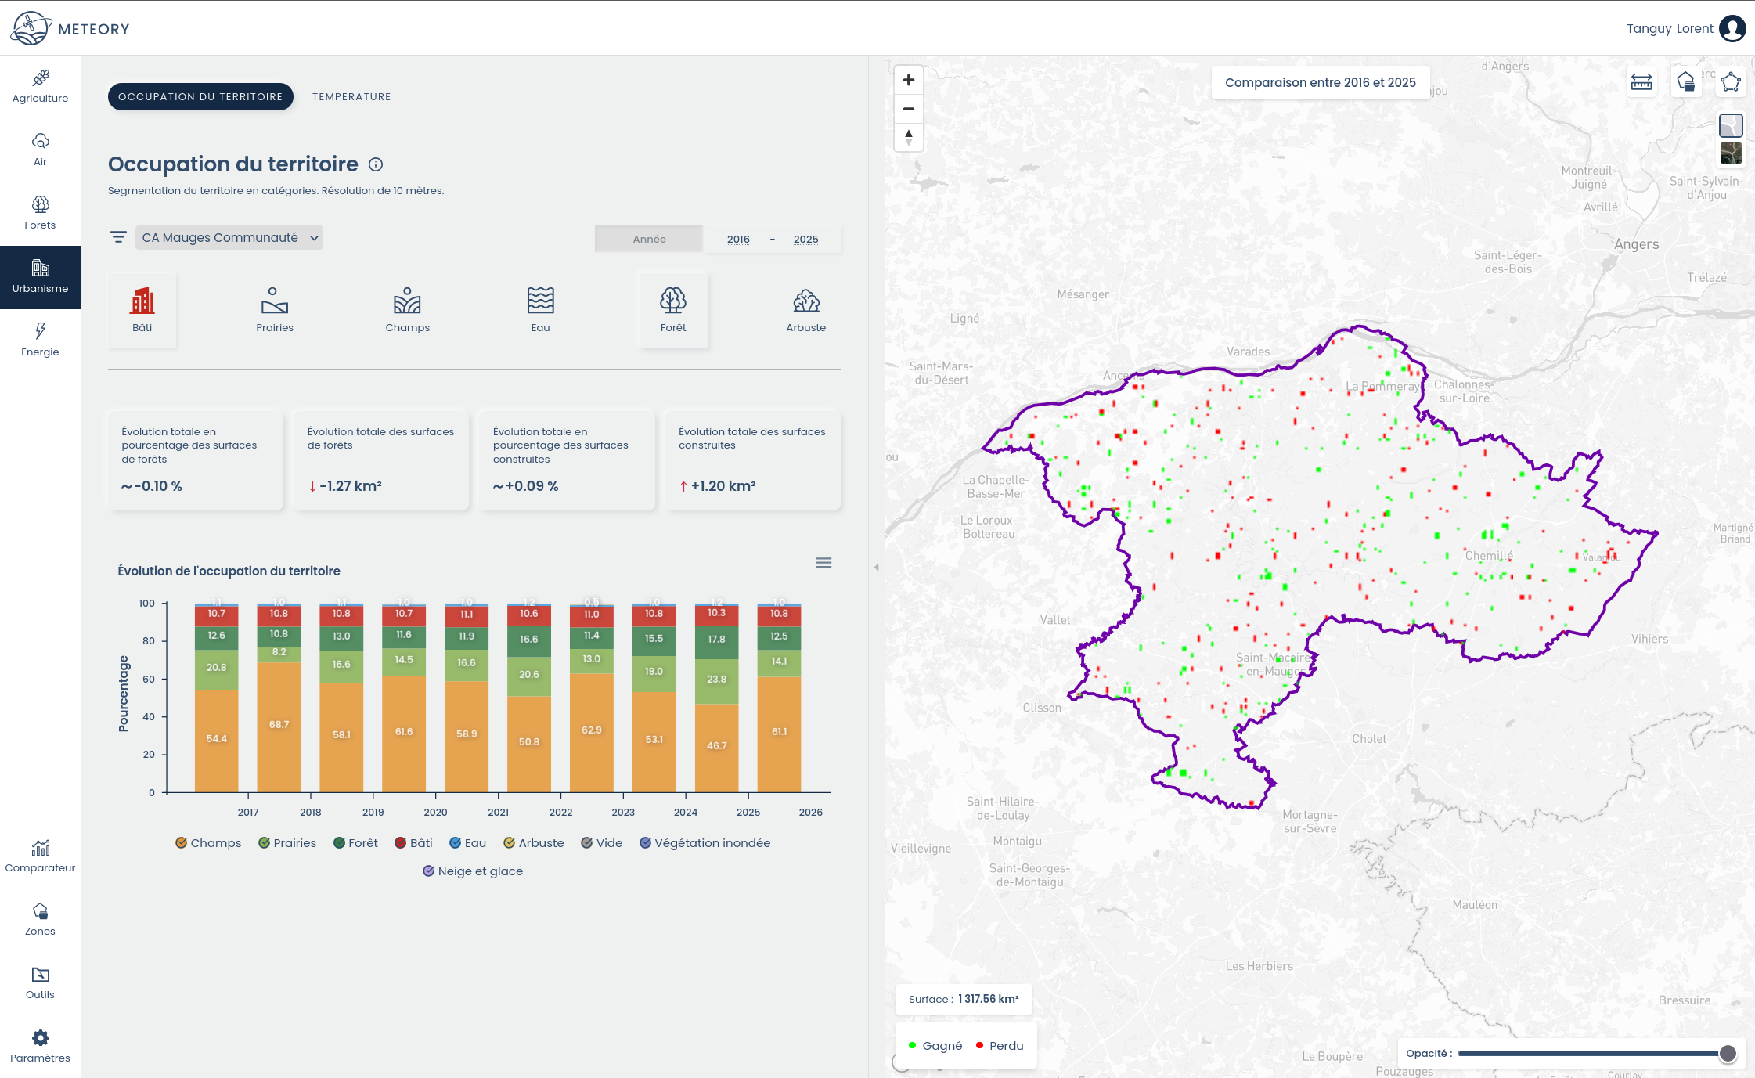The height and width of the screenshot is (1078, 1755).
Task: Toggle Végétation inondée legend checkbox
Action: pos(645,843)
